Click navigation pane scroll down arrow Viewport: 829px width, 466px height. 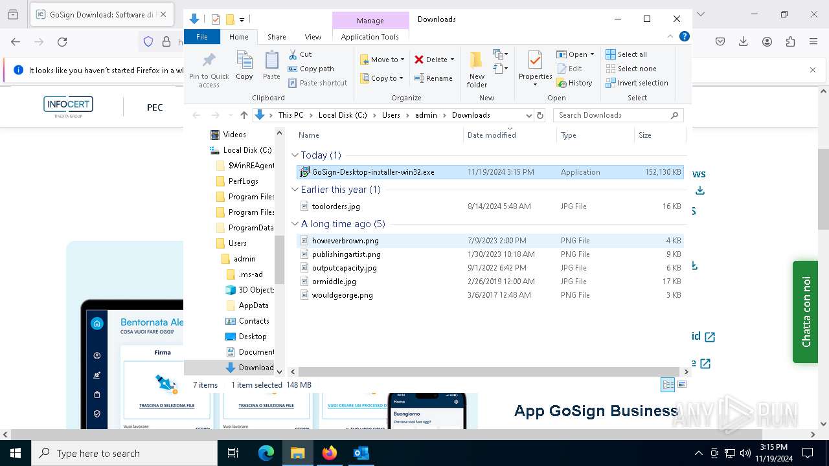click(280, 372)
